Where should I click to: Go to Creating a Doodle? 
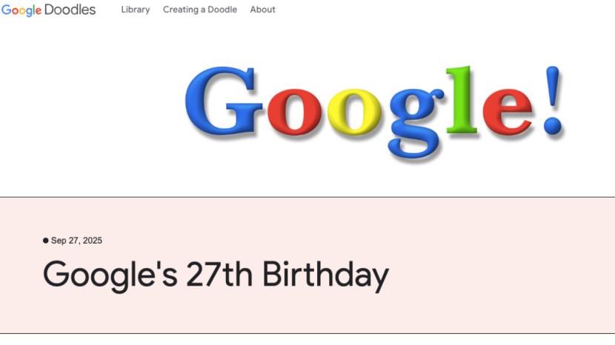[200, 10]
